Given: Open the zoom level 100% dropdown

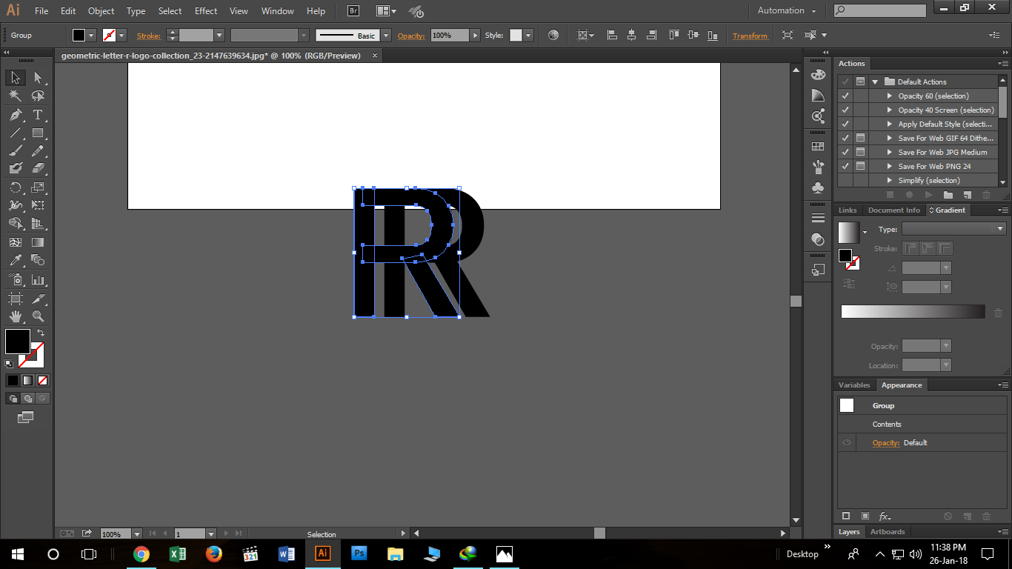Looking at the screenshot, I should (136, 533).
